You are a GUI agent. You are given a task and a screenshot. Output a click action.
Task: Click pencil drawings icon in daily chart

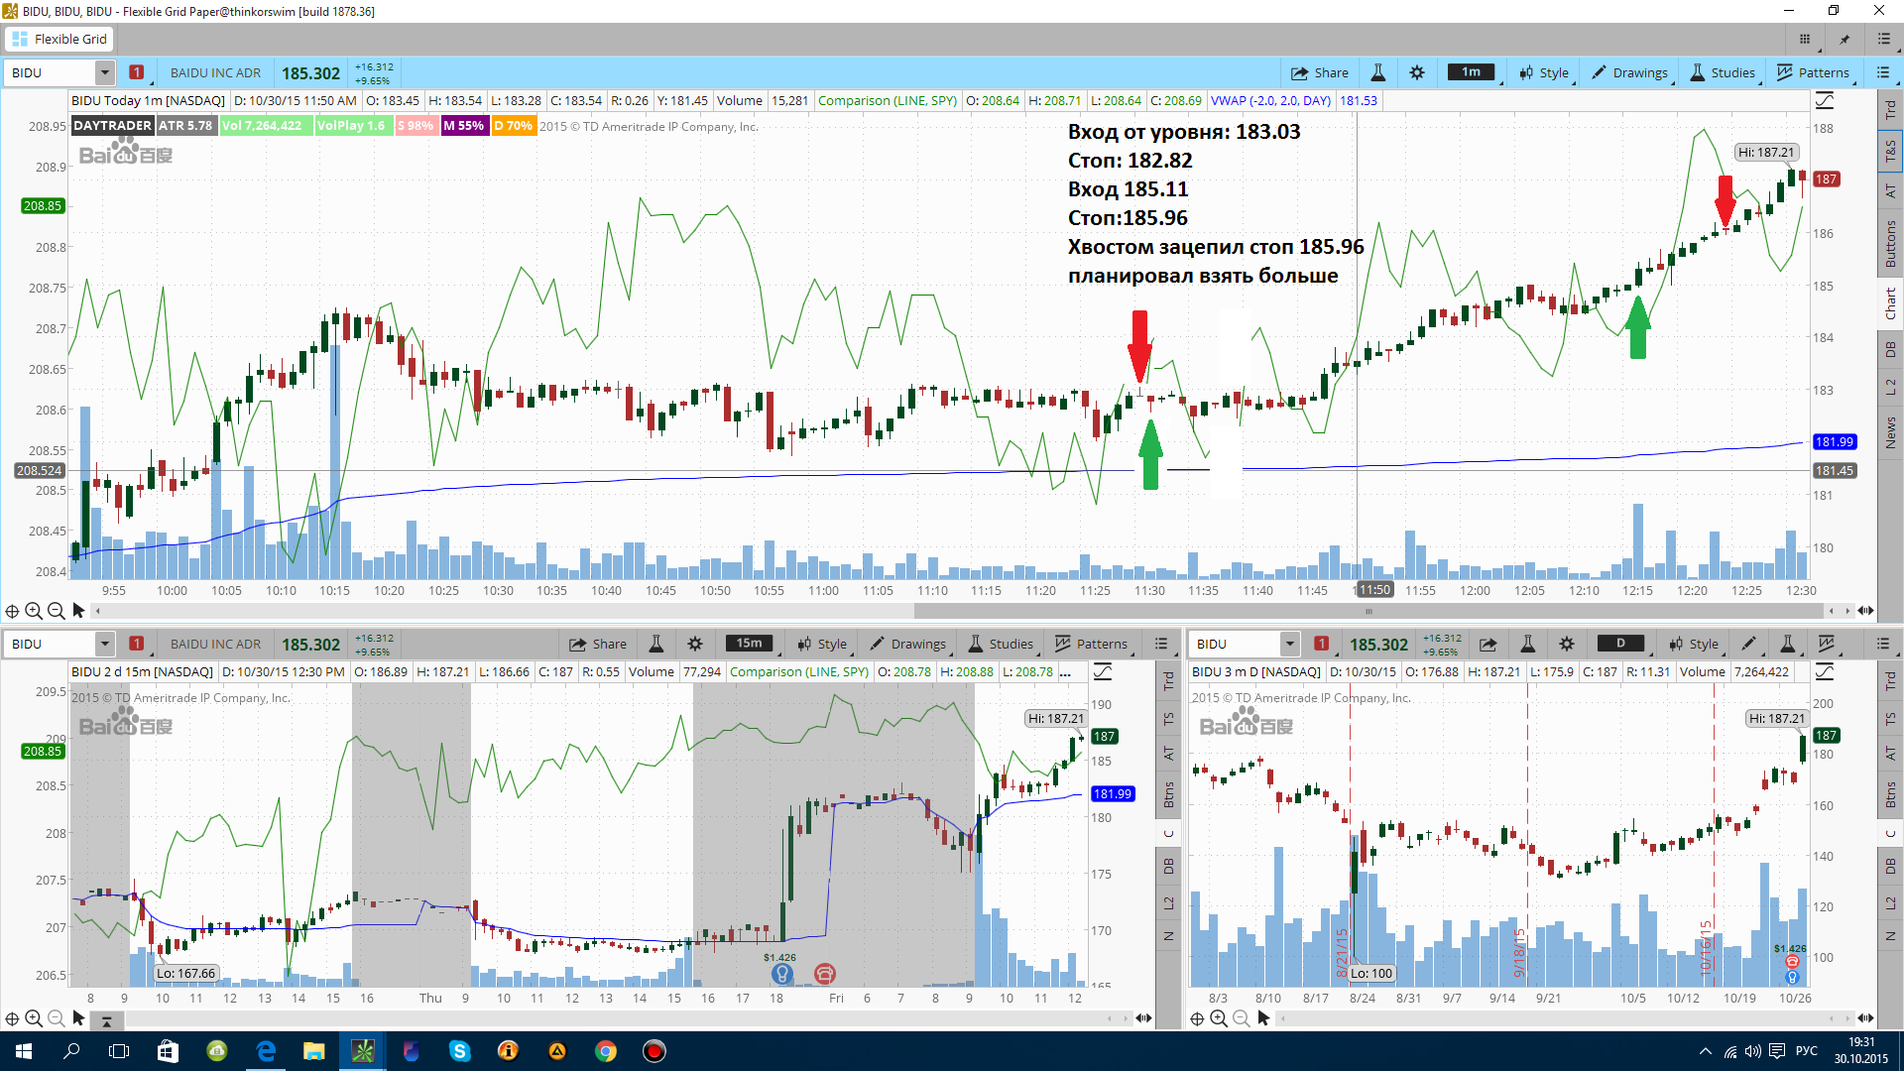tap(1748, 644)
